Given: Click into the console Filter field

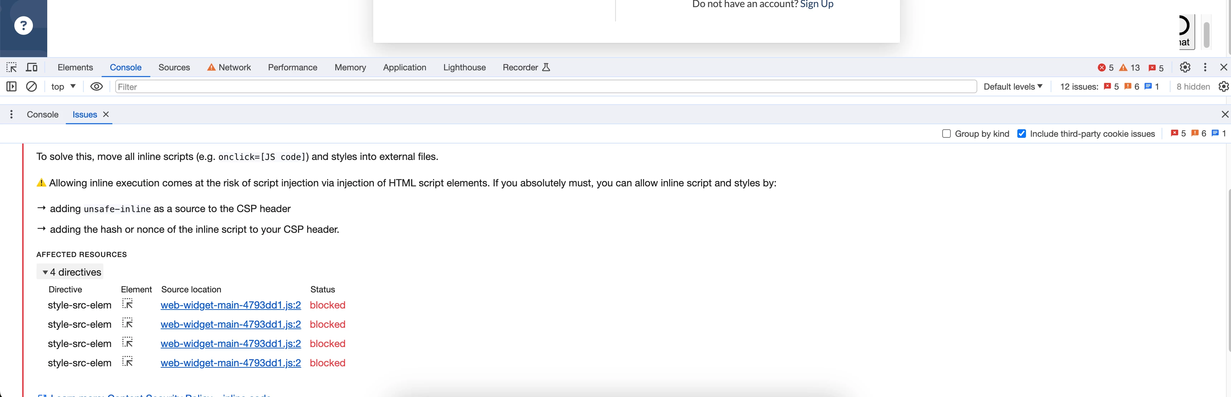Looking at the screenshot, I should click(545, 86).
